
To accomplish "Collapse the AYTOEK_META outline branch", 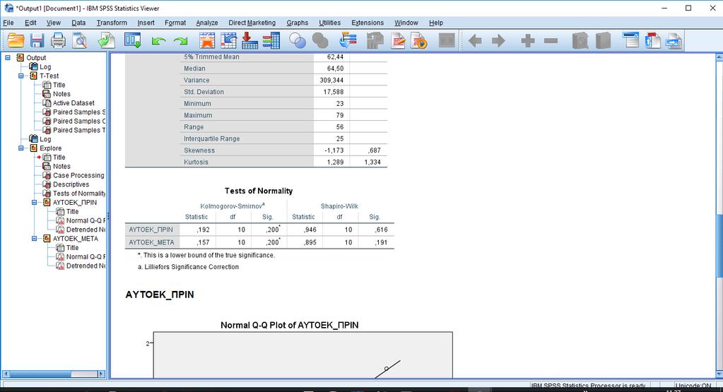I will 35,239.
